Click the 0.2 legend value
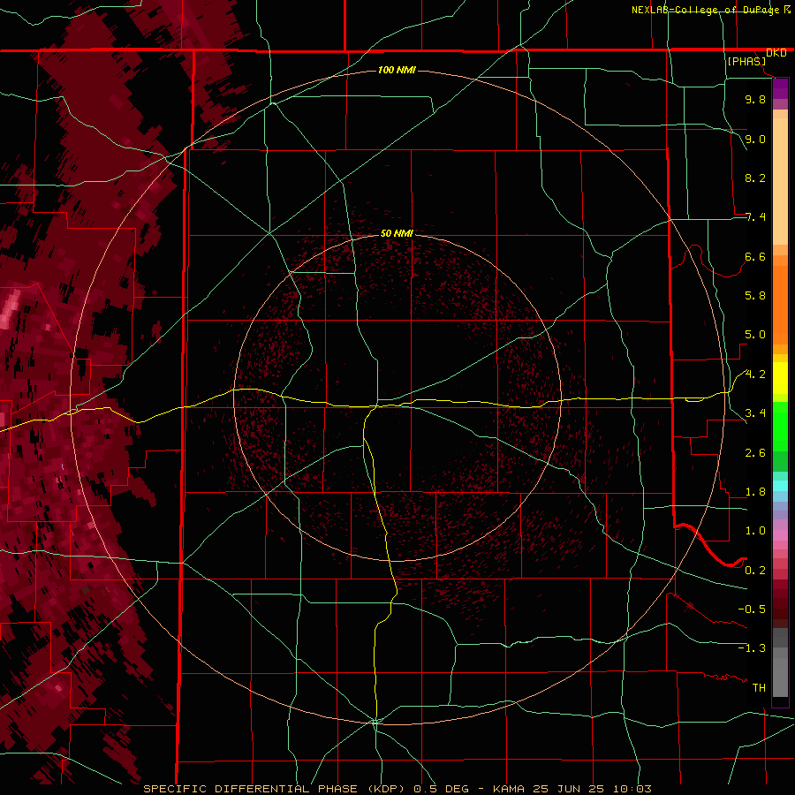 755,571
